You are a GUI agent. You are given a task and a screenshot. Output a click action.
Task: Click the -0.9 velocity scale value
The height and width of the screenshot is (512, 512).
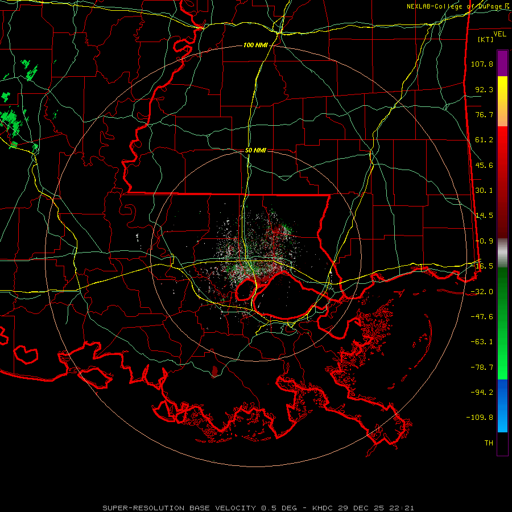(484, 241)
